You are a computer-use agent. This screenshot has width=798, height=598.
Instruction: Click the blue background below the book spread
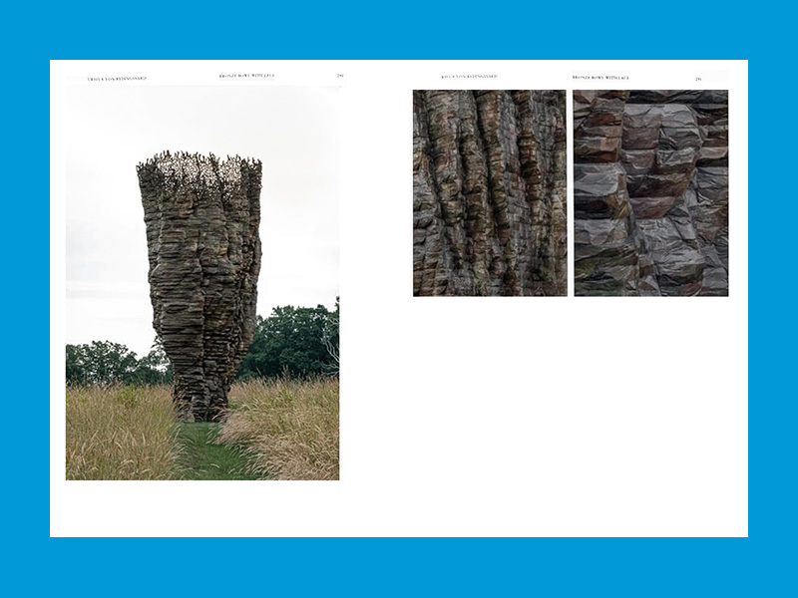click(399, 568)
